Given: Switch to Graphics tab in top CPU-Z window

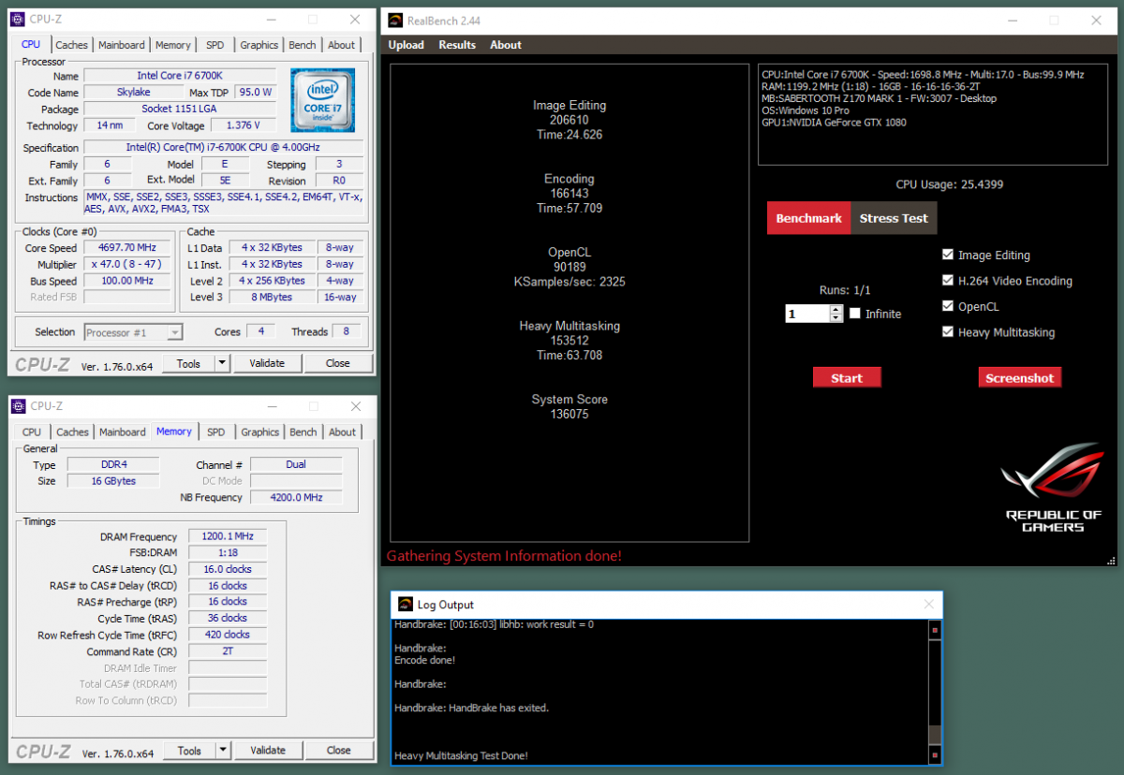Looking at the screenshot, I should point(259,45).
